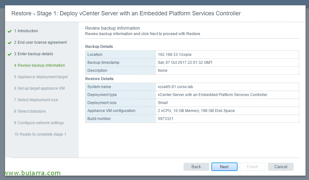Open step 2 End user license agreement
Image resolution: width=309 pixels, height=180 pixels.
click(x=40, y=42)
